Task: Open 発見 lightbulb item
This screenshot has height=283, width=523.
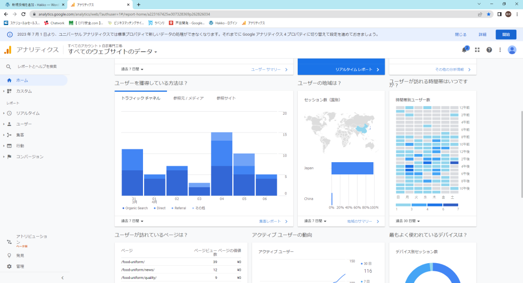Action: coord(20,255)
